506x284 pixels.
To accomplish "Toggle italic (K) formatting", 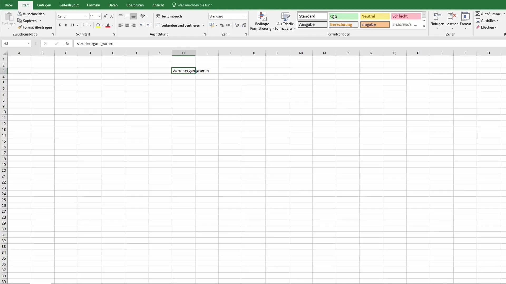I will pos(66,25).
